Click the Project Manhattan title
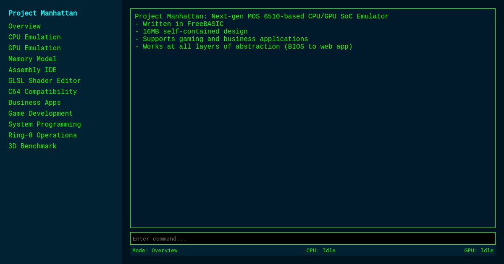 [42, 13]
